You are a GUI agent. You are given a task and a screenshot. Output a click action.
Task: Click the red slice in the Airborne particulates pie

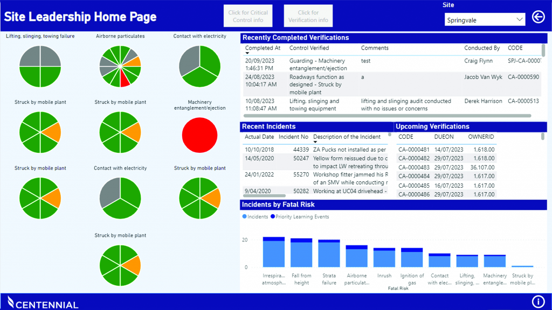click(x=125, y=80)
